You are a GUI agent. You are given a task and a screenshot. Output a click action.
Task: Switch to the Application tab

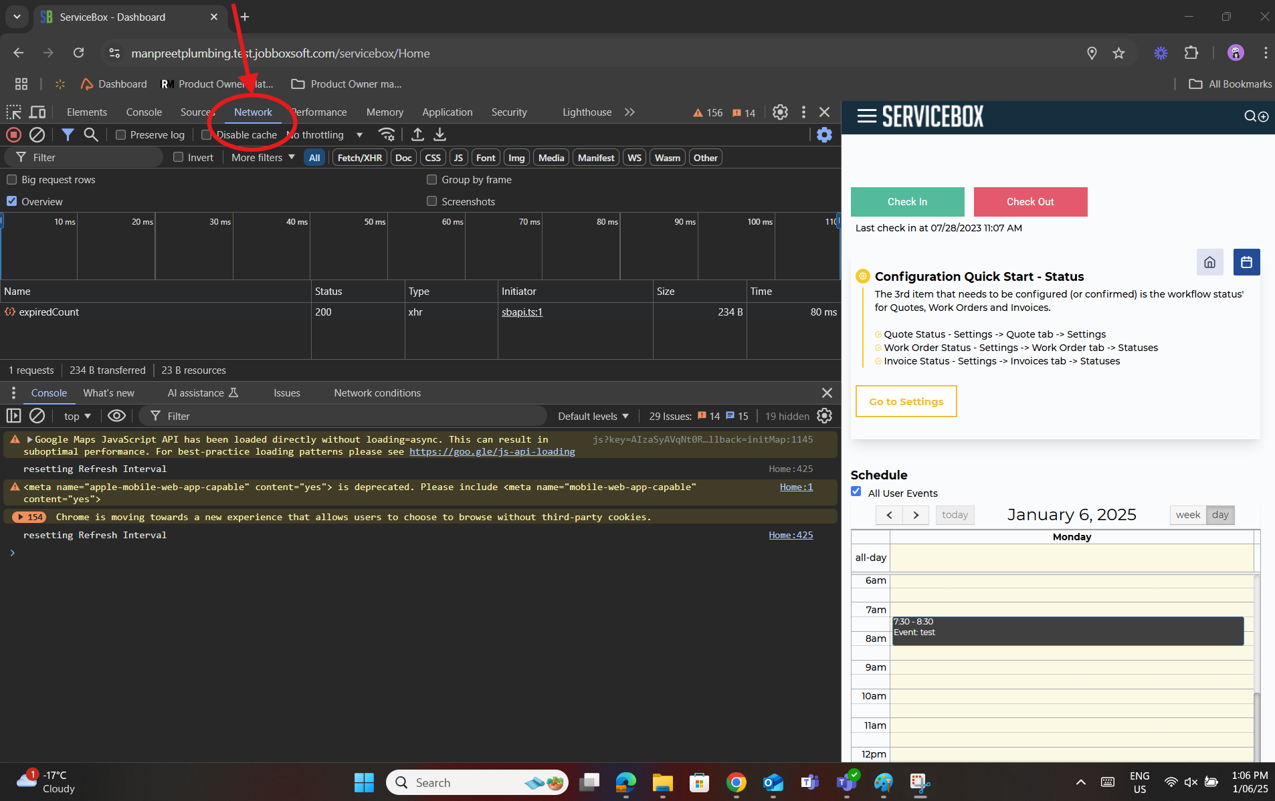pyautogui.click(x=447, y=112)
